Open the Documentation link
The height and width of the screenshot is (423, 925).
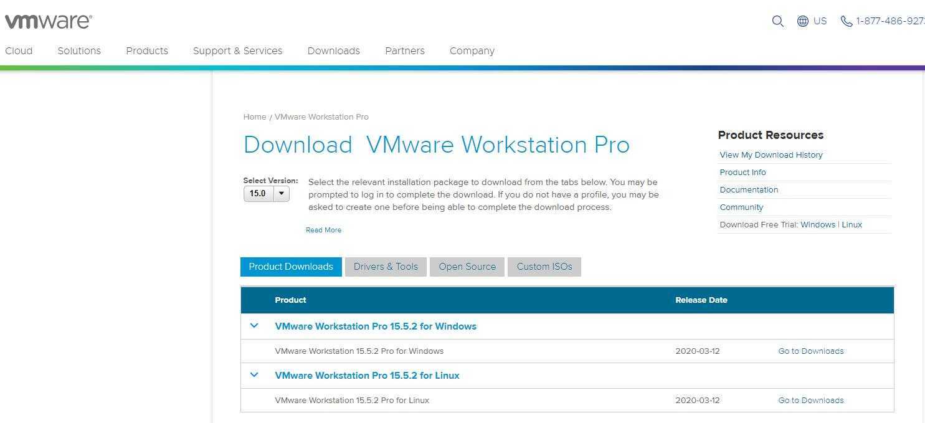coord(749,189)
